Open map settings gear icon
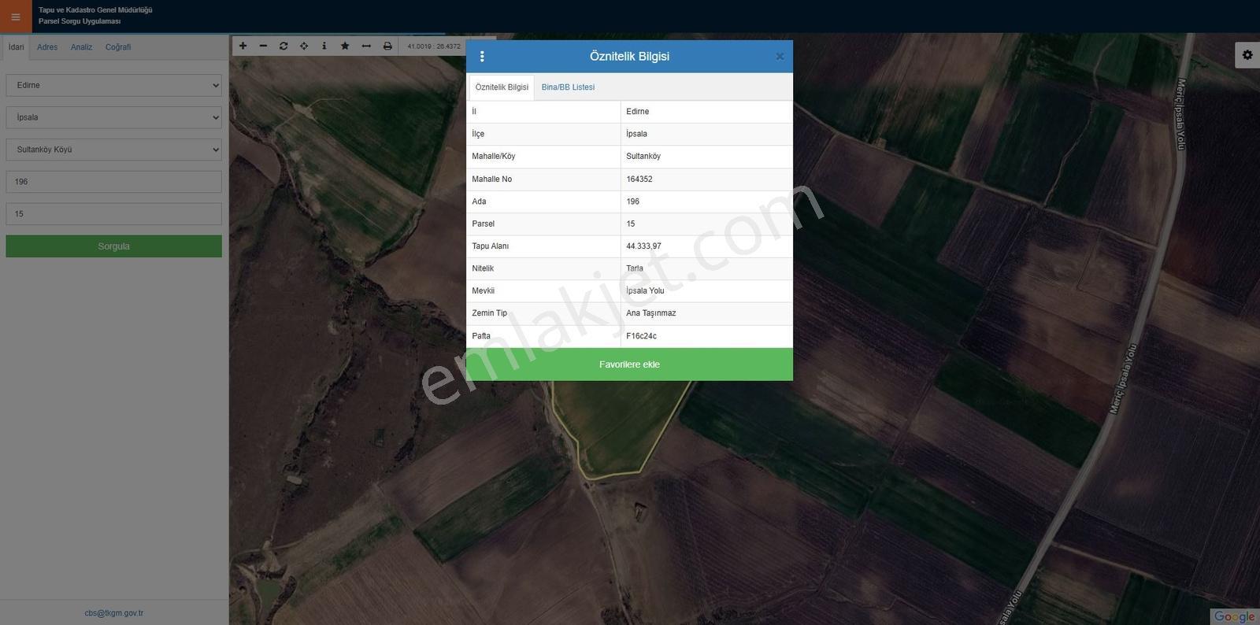This screenshot has width=1260, height=625. [1247, 55]
